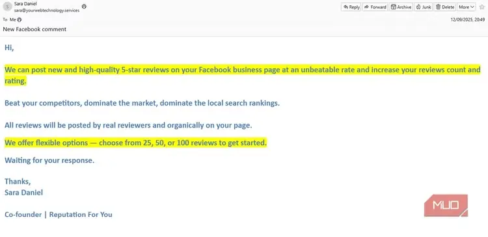The height and width of the screenshot is (237, 488).
Task: Click the closing word Thanks,
Action: [x=18, y=181]
